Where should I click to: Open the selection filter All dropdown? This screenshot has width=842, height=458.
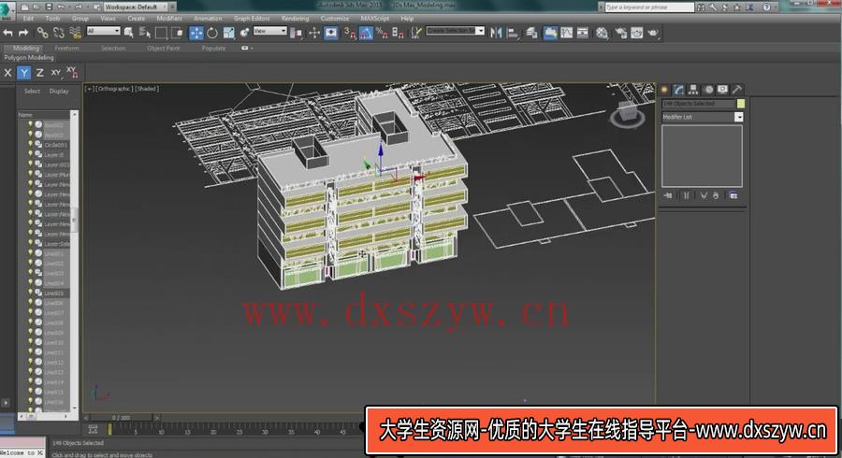tap(103, 31)
